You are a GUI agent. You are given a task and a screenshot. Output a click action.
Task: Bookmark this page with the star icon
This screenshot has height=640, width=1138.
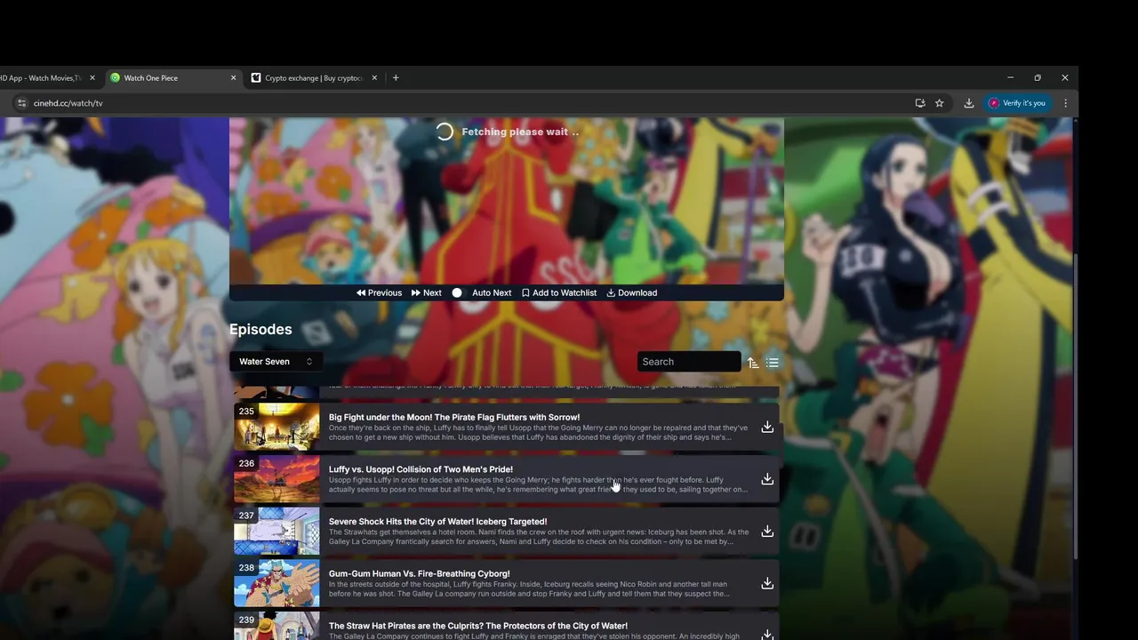pyautogui.click(x=939, y=103)
